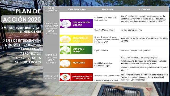The height and width of the screenshot is (96, 170).
Task: Click the EJE DE INTERVENCIÓN header cell
Action: [x=51, y=9]
